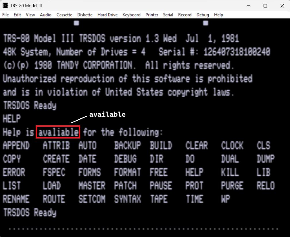Open the Diskette menu

click(x=85, y=15)
